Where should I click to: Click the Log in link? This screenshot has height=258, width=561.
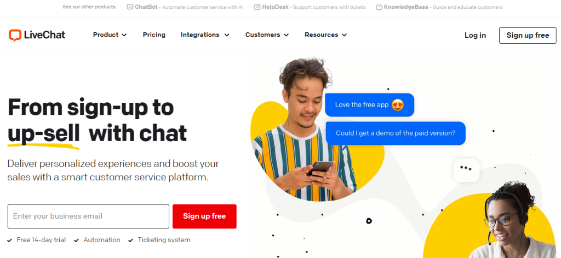click(x=475, y=36)
